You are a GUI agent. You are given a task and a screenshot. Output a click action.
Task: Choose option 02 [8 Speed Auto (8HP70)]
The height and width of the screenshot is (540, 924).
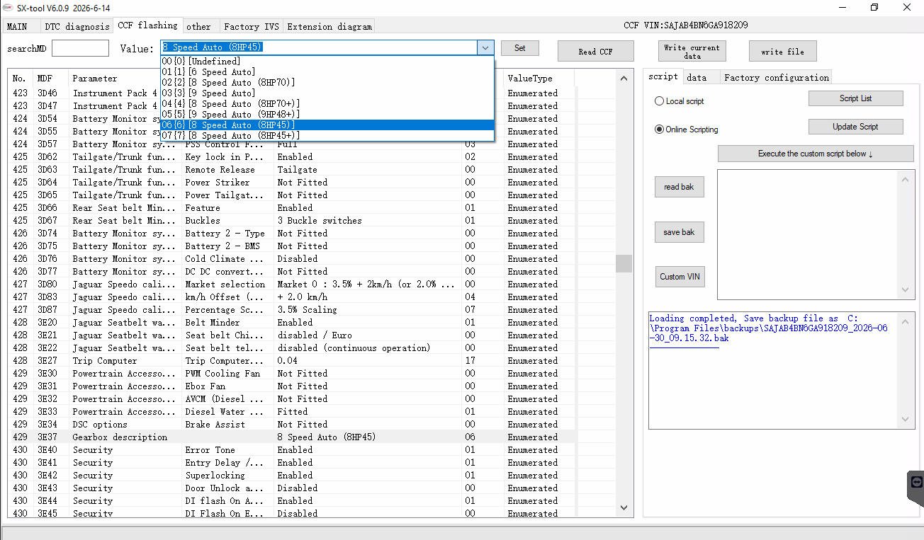pos(327,83)
